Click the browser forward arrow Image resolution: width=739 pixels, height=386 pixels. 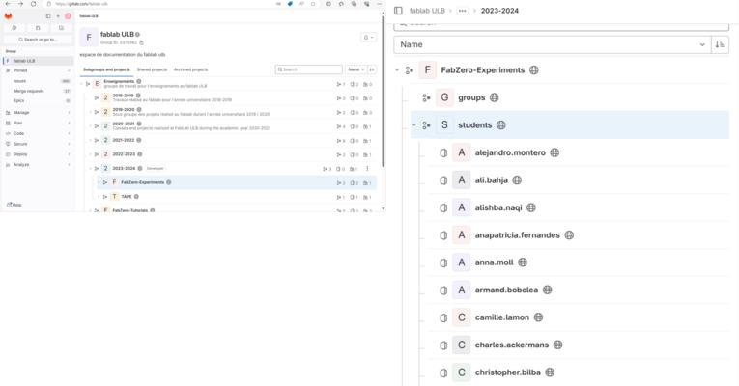point(20,3)
